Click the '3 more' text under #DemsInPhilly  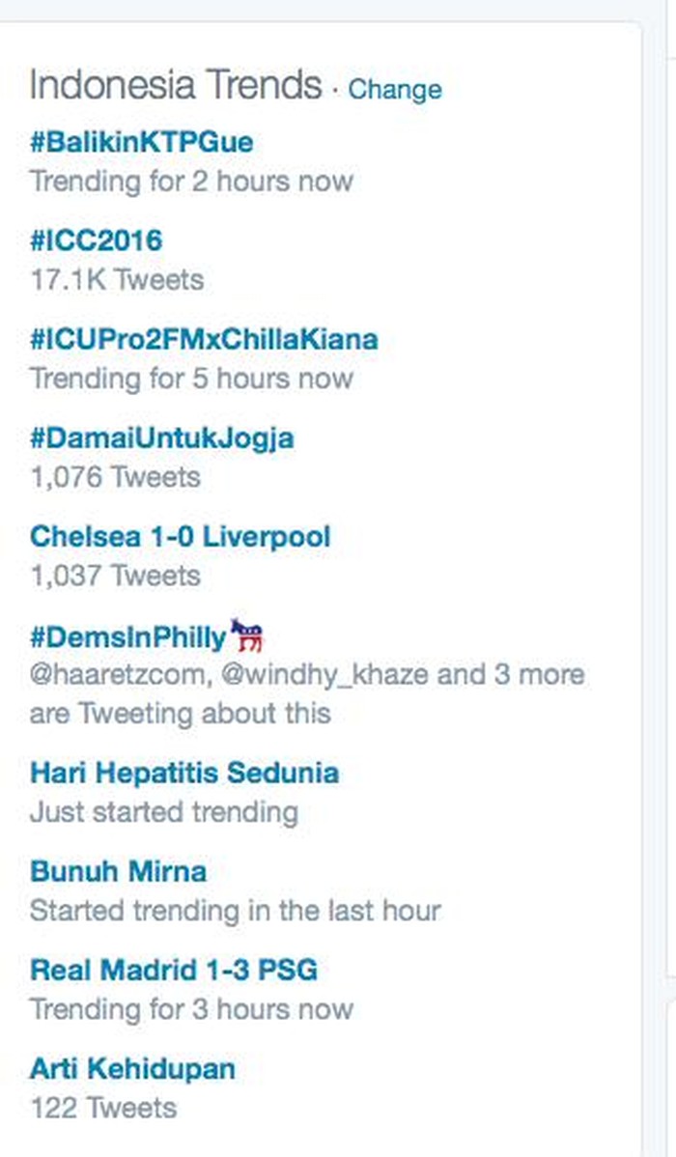pos(540,674)
